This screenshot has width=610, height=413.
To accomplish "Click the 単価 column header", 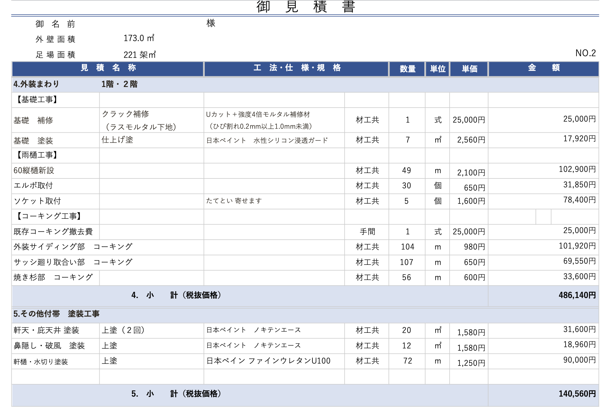I will pos(469,69).
